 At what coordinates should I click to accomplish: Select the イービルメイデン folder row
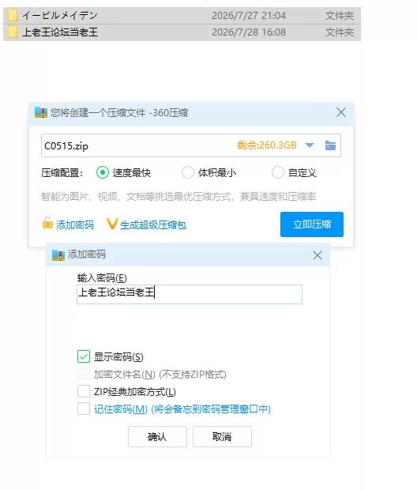pyautogui.click(x=182, y=16)
